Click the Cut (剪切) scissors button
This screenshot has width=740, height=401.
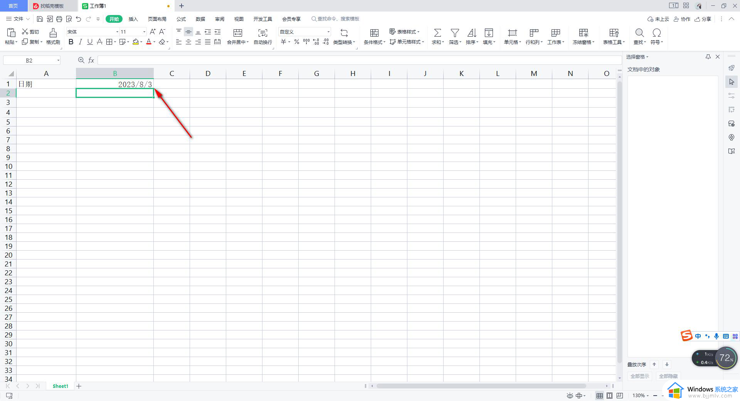coord(30,32)
